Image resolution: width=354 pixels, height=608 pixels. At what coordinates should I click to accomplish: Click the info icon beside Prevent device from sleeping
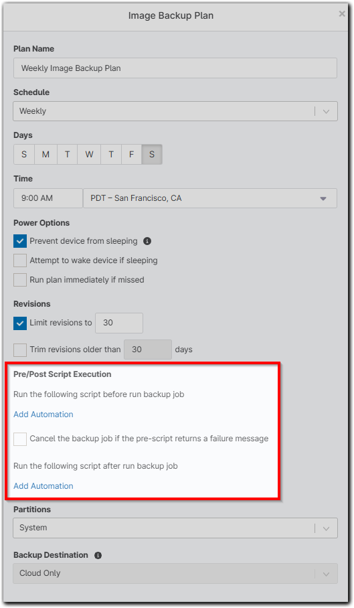coord(147,241)
